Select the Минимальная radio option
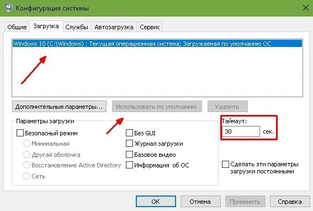Image resolution: width=313 pixels, height=211 pixels. (x=26, y=144)
